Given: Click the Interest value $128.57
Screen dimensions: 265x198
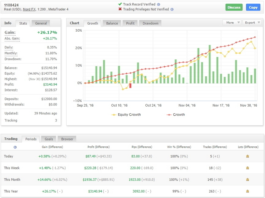Looking at the screenshot, I should tap(51, 90).
